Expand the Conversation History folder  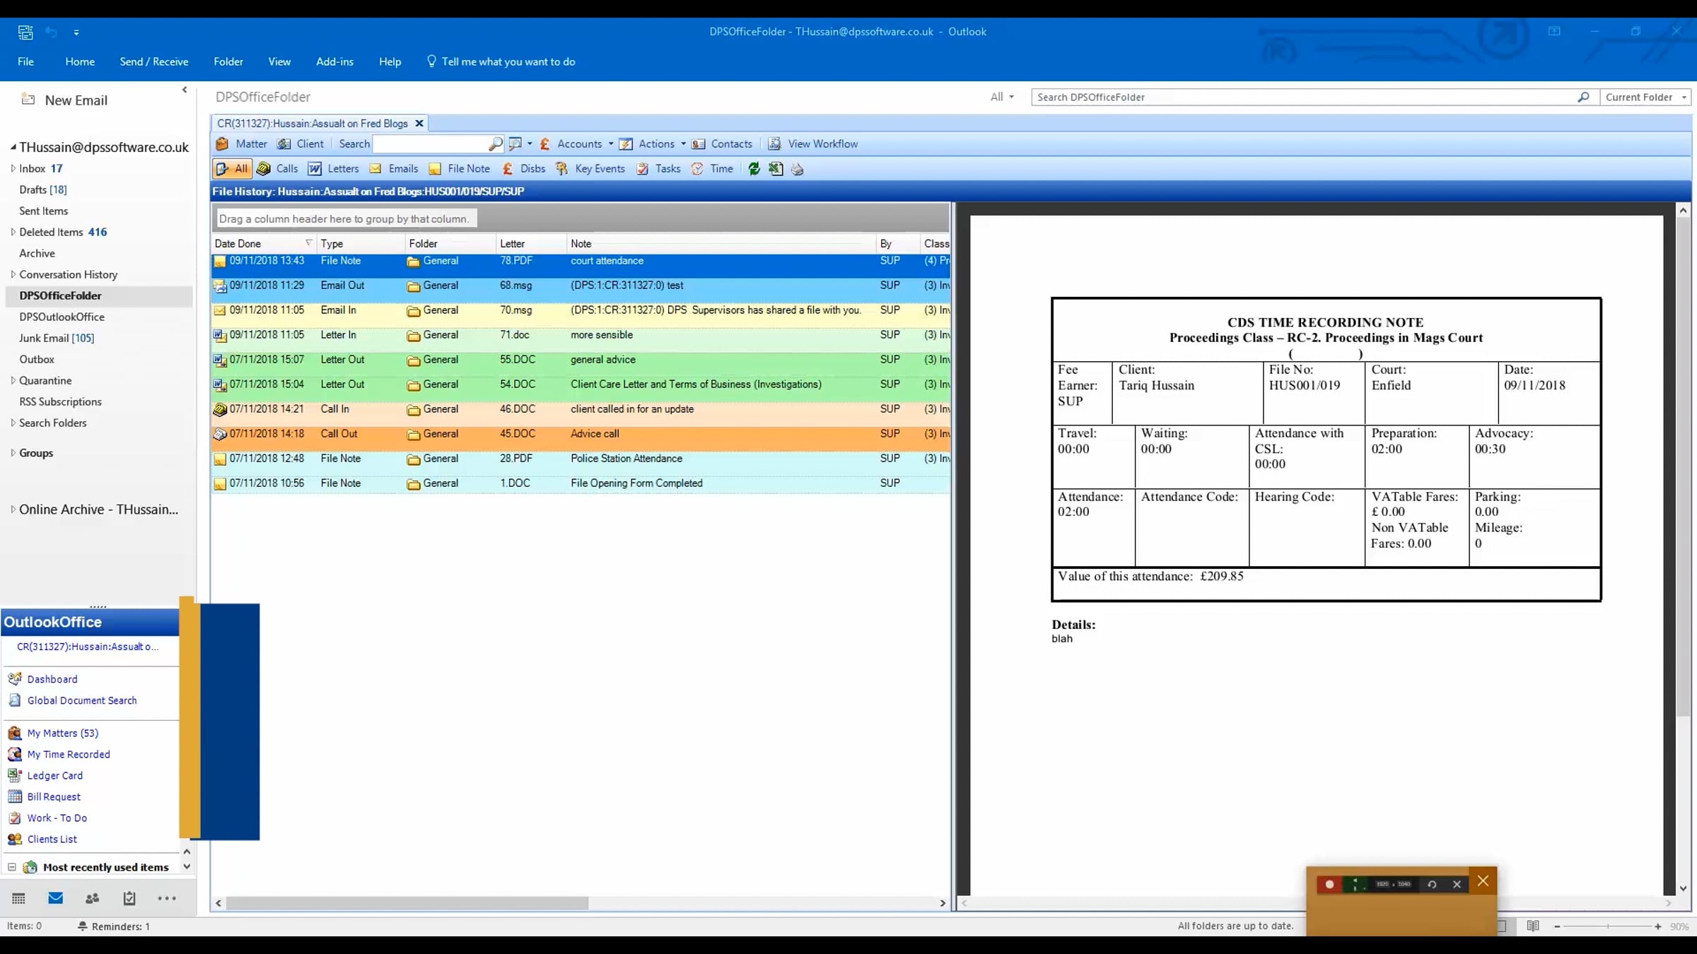coord(13,274)
